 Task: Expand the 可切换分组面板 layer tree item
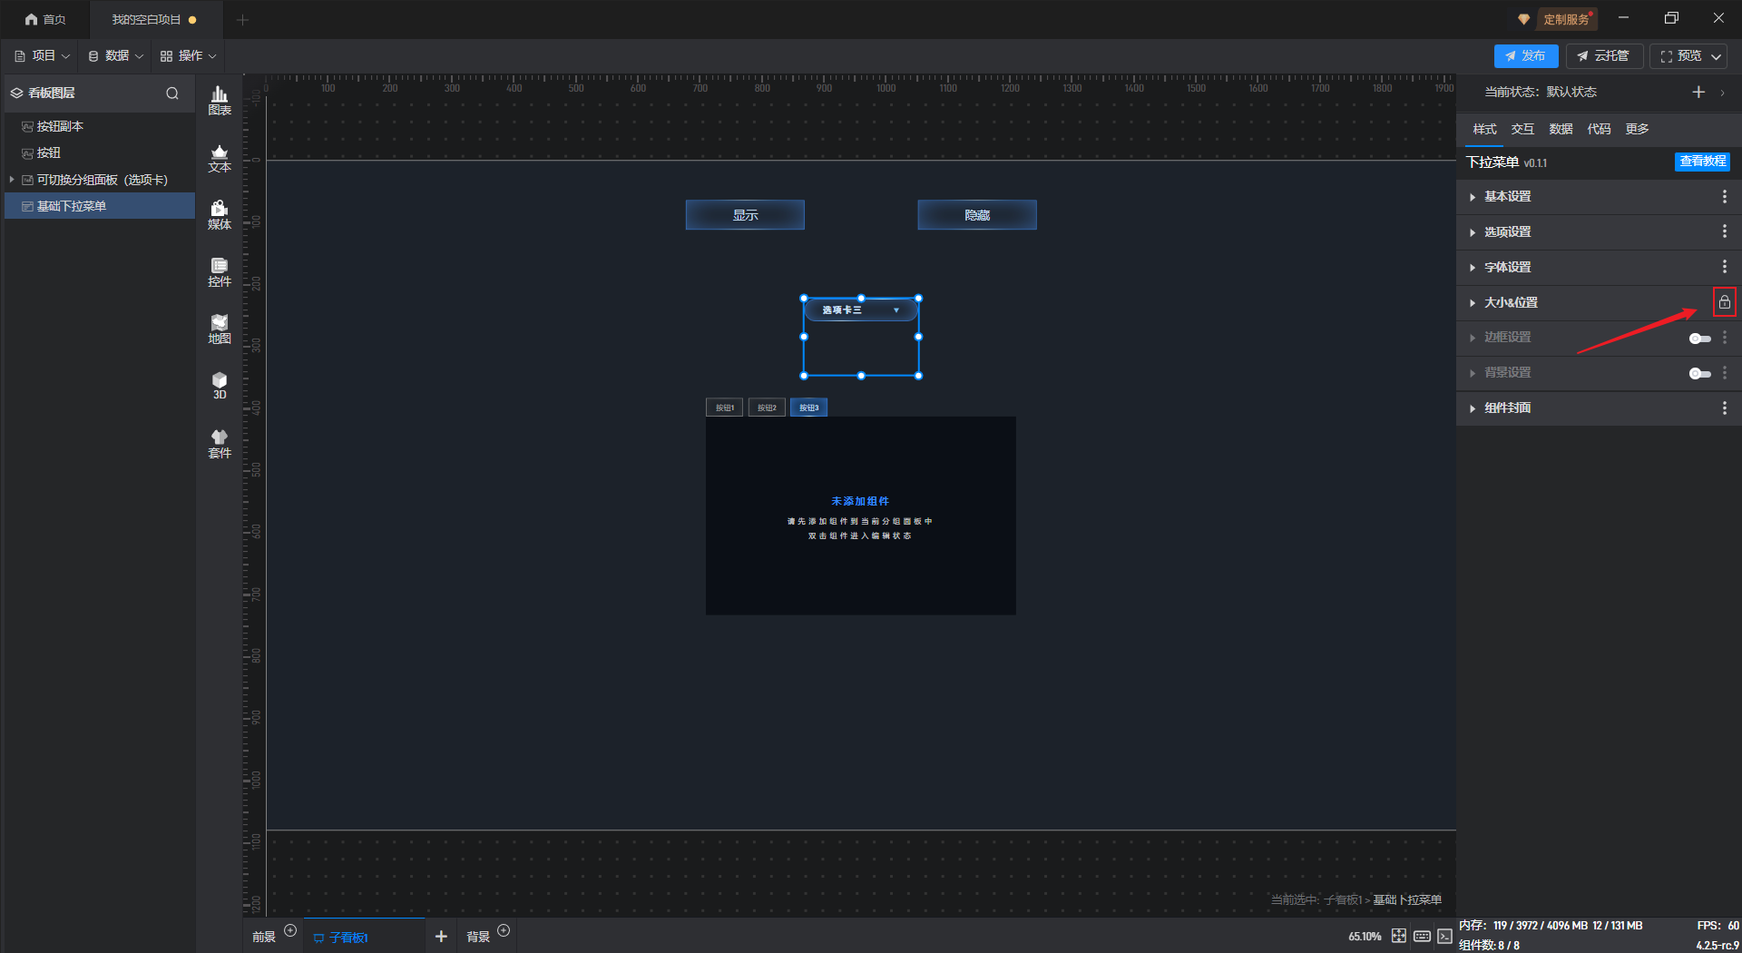click(x=12, y=180)
